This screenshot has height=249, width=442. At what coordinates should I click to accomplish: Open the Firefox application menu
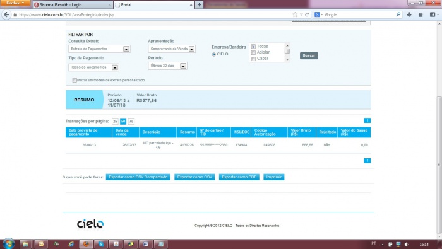(x=15, y=3)
